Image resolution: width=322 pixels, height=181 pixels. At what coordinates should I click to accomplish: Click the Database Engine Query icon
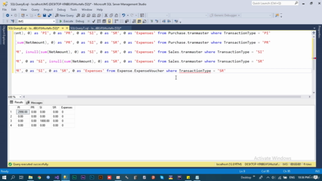click(78, 16)
